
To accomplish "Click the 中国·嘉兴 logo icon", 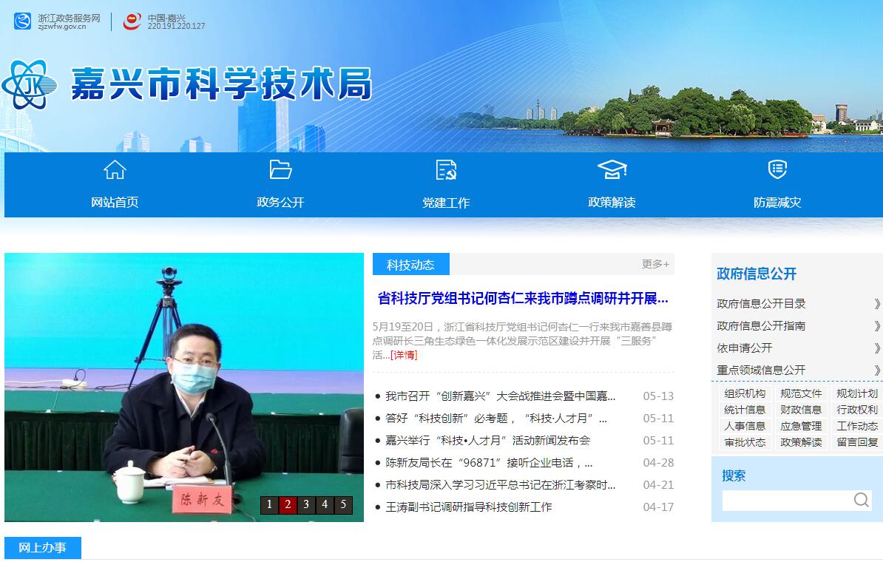I will click(132, 21).
